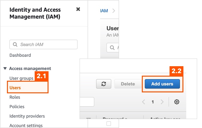Open Policies page
202x128 pixels.
(x=17, y=107)
